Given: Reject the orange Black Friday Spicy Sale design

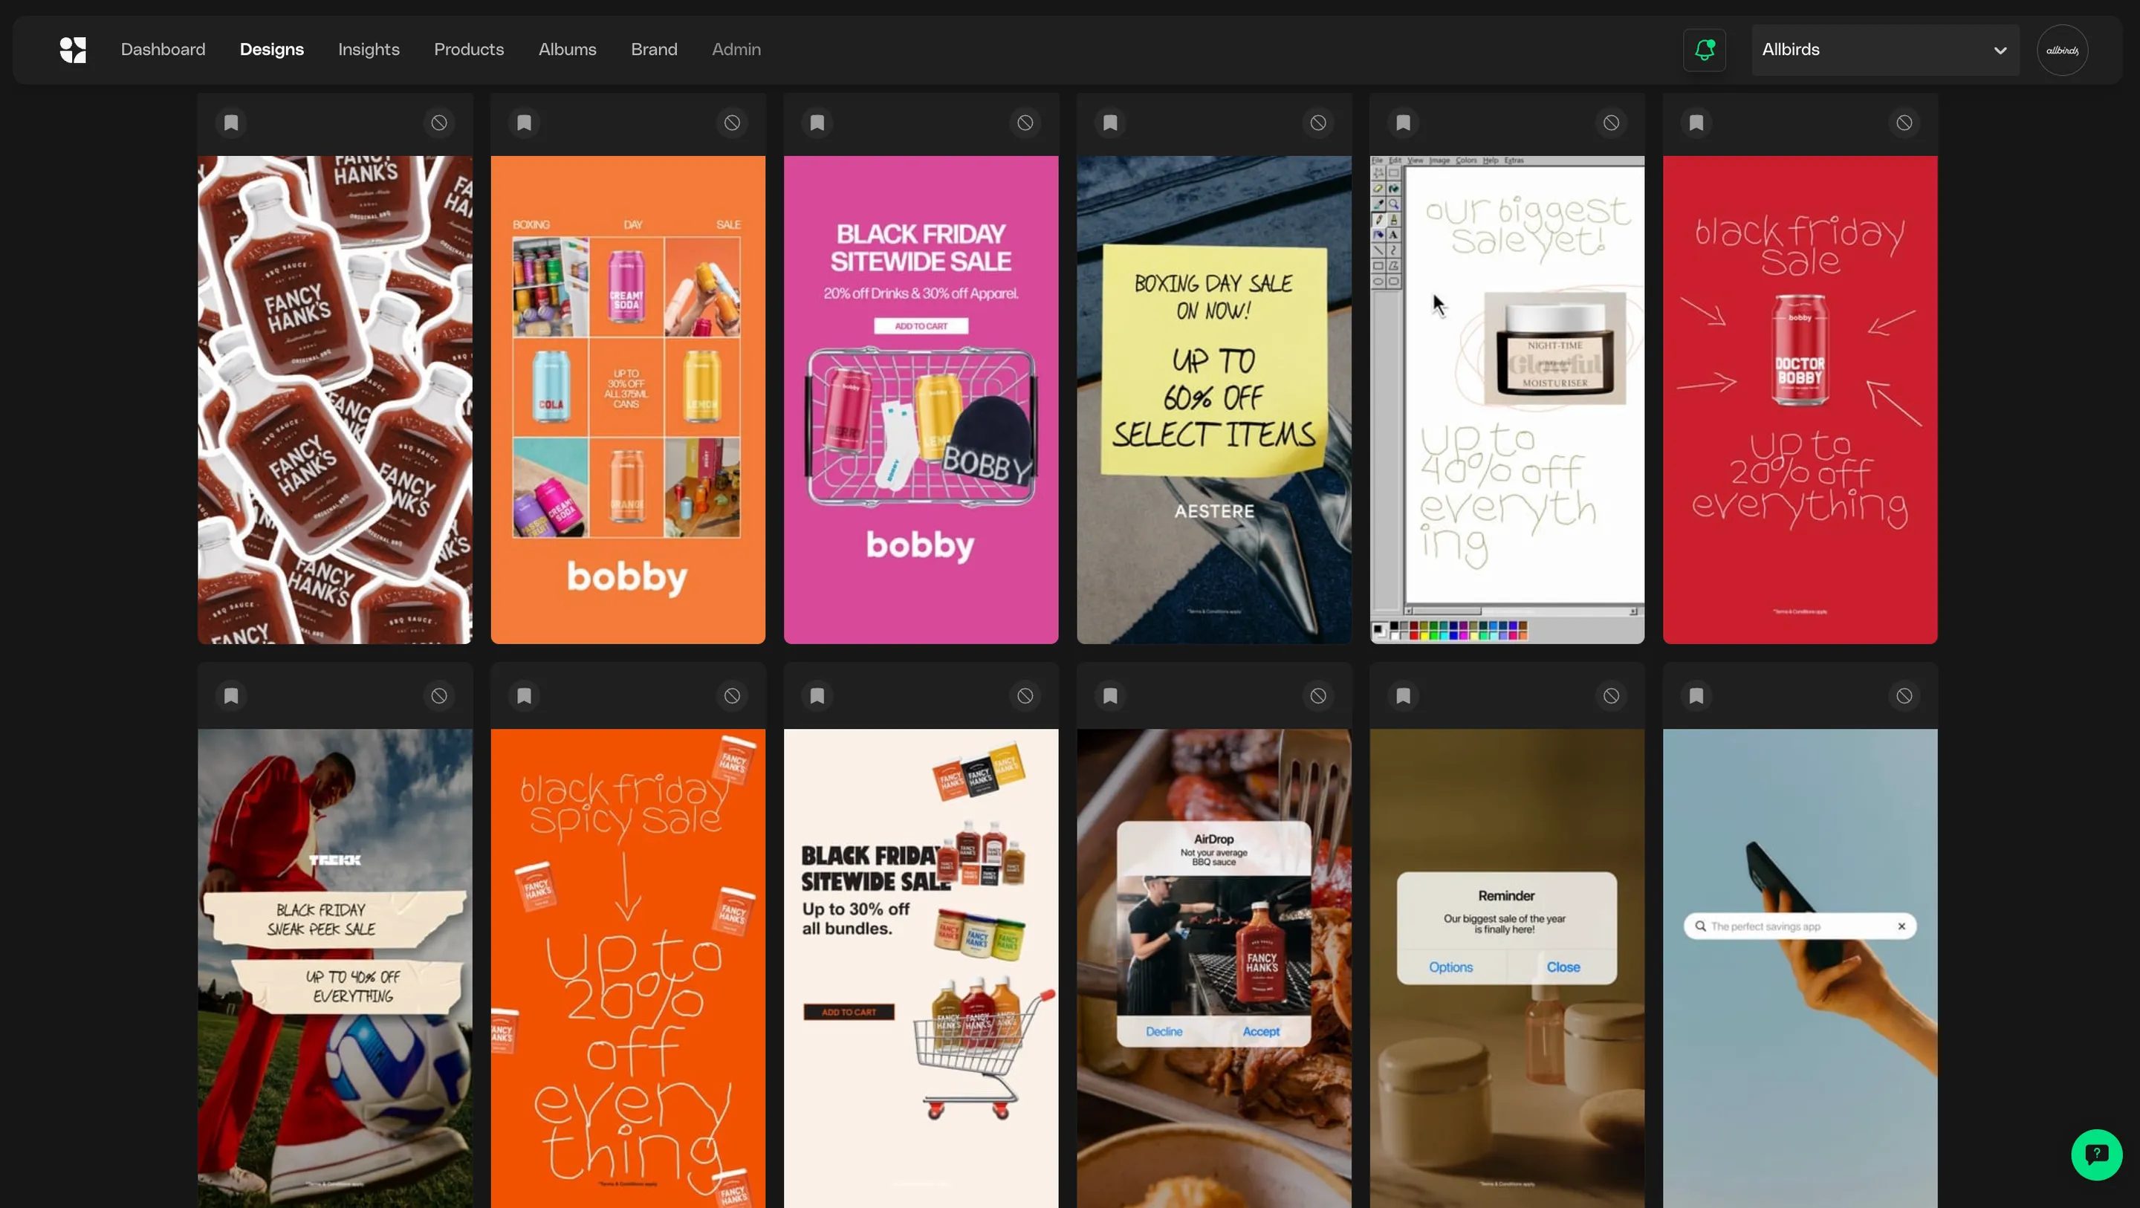Looking at the screenshot, I should 732,696.
